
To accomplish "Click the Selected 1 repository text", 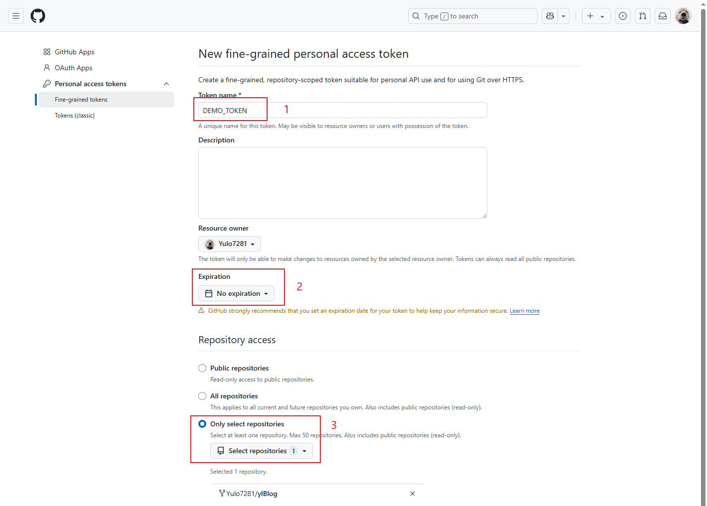I will tap(239, 472).
